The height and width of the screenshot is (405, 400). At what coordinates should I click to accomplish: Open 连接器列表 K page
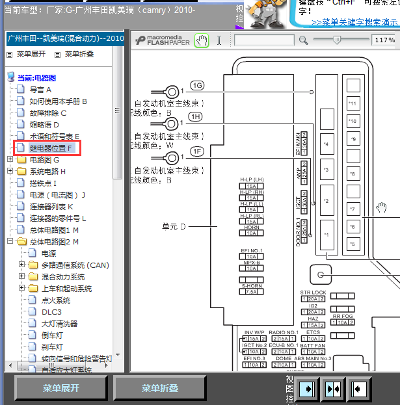point(51,207)
